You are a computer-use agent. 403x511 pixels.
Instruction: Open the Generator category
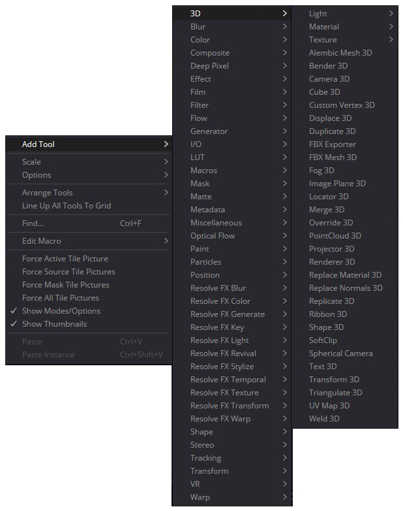[232, 131]
